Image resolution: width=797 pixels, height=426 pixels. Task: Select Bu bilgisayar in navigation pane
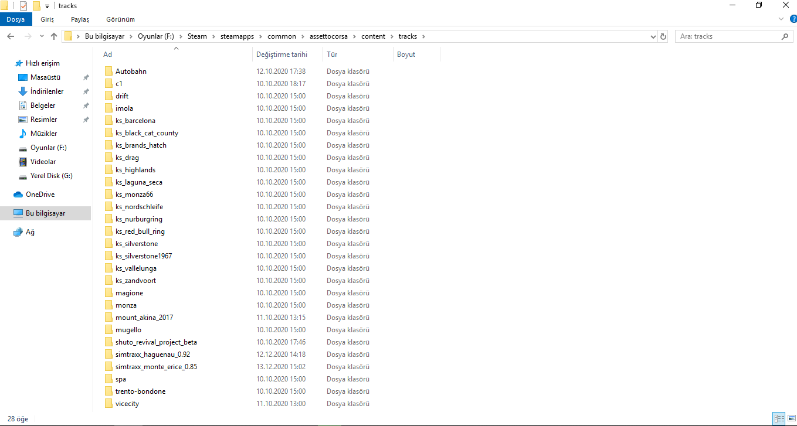[45, 213]
